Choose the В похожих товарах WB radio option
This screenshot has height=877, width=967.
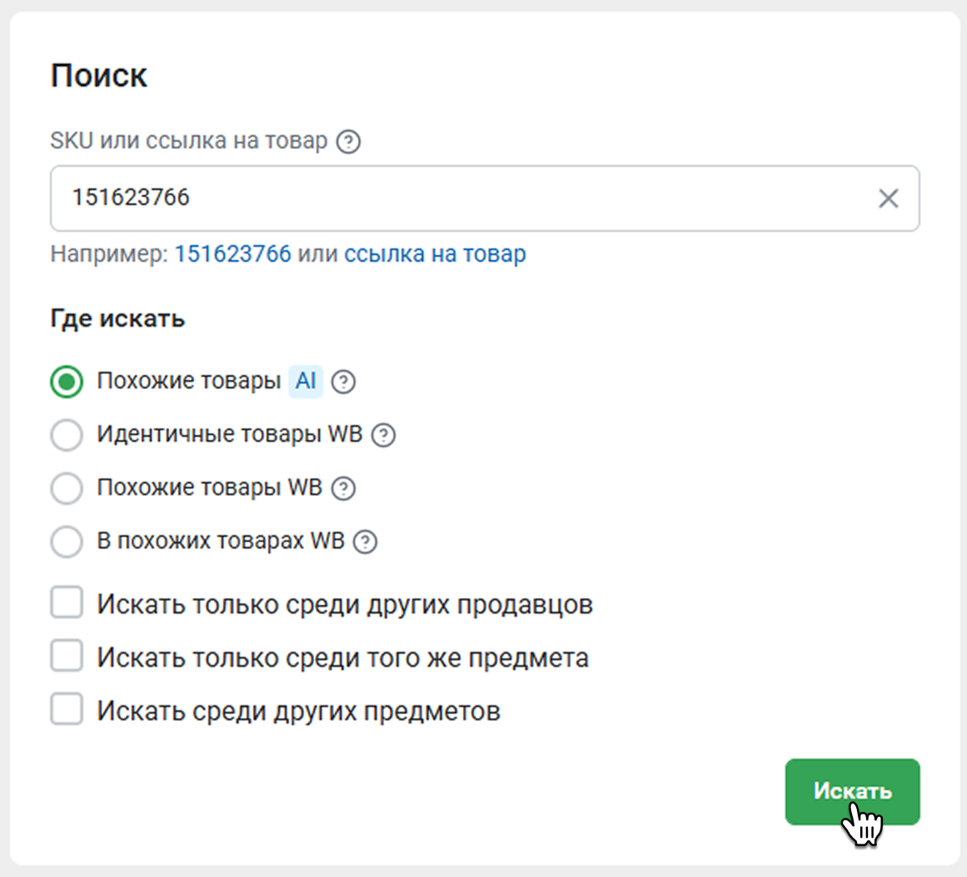(67, 542)
